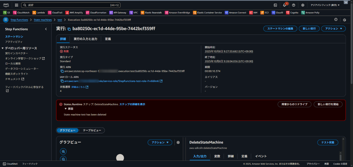Viewport: 353px width, 167px height.
Task: Open the clock icon at the breadcrumb's right end
Action: 345,20
